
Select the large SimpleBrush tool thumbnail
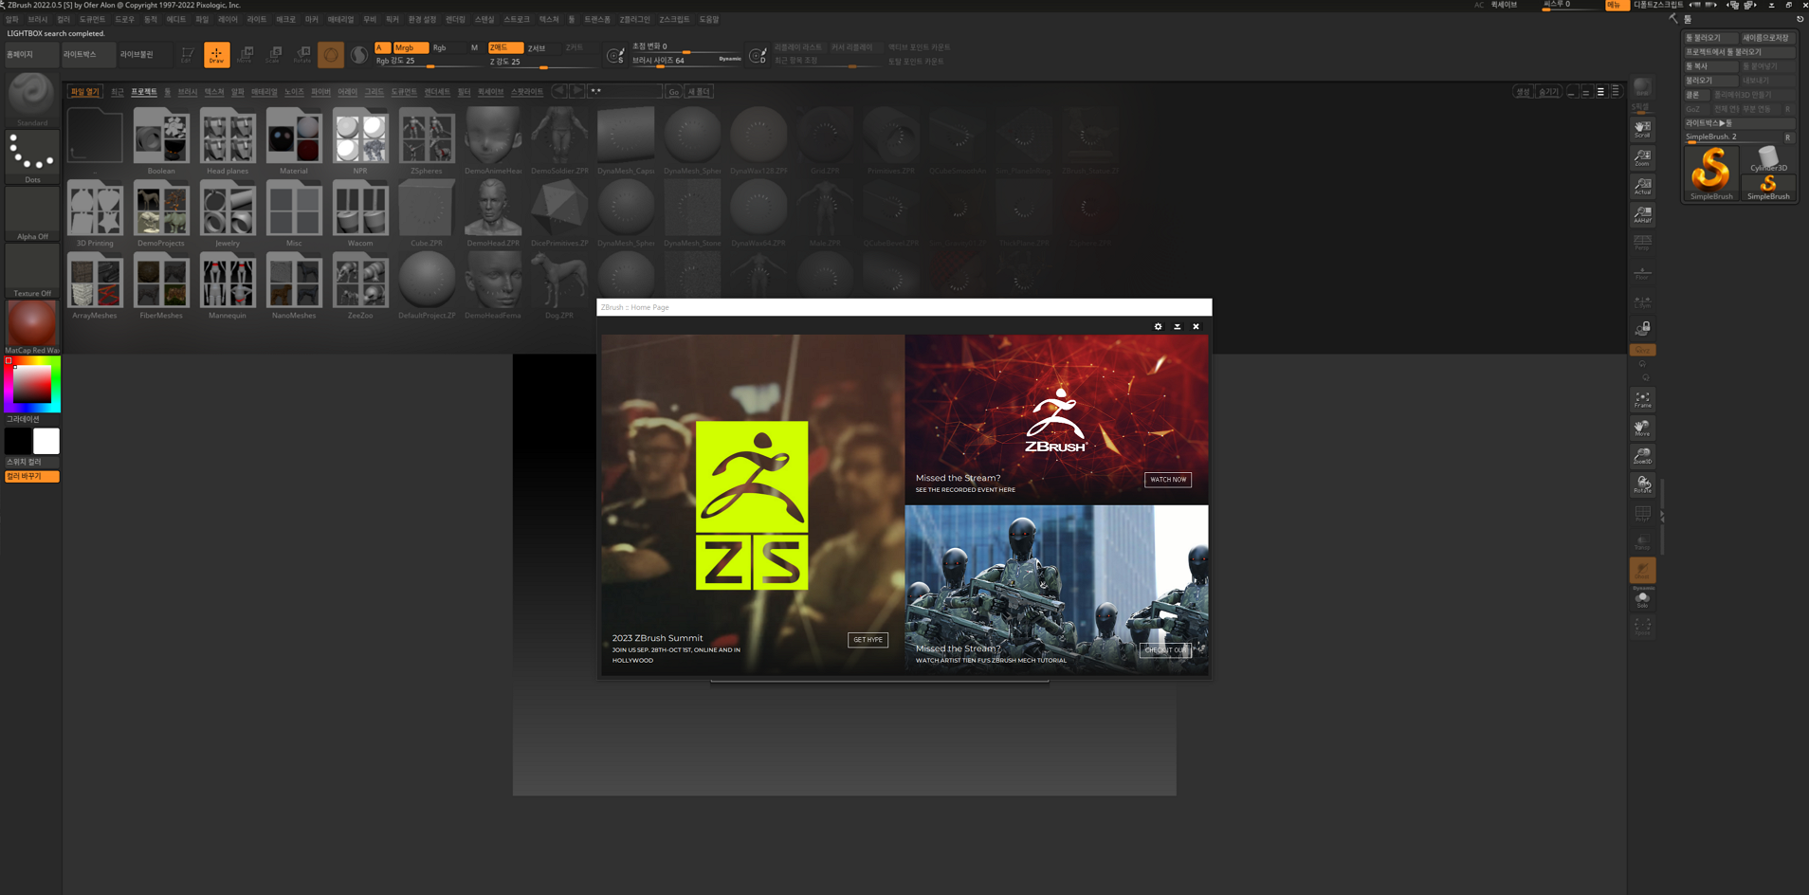click(1711, 173)
